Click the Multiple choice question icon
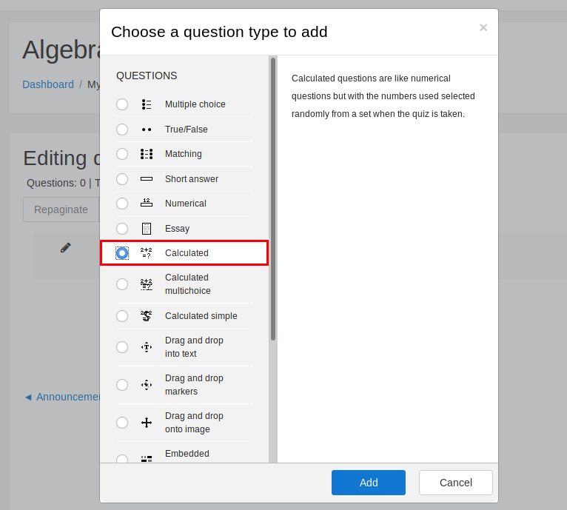Screen dimensions: 567x510 [x=147, y=104]
